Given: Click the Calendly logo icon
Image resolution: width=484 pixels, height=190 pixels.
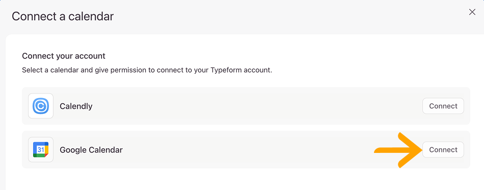Looking at the screenshot, I should coord(41,106).
